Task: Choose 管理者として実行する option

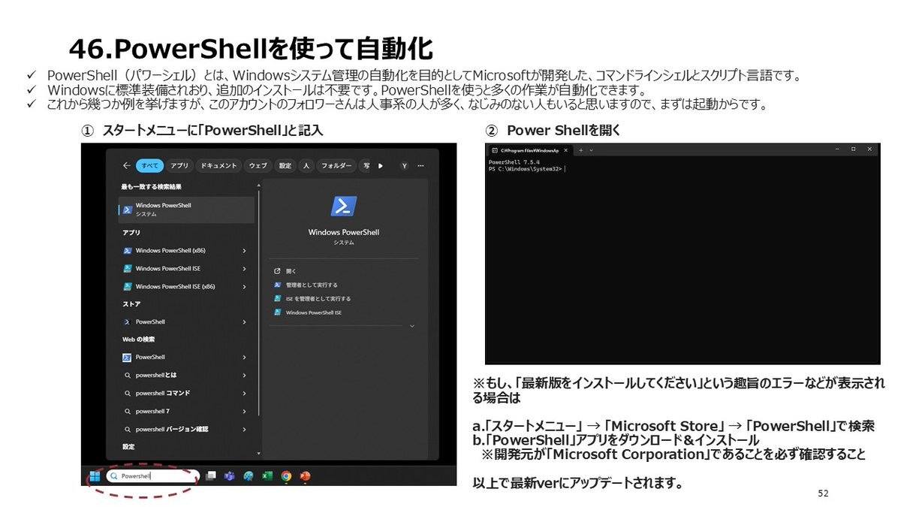Action: click(306, 285)
